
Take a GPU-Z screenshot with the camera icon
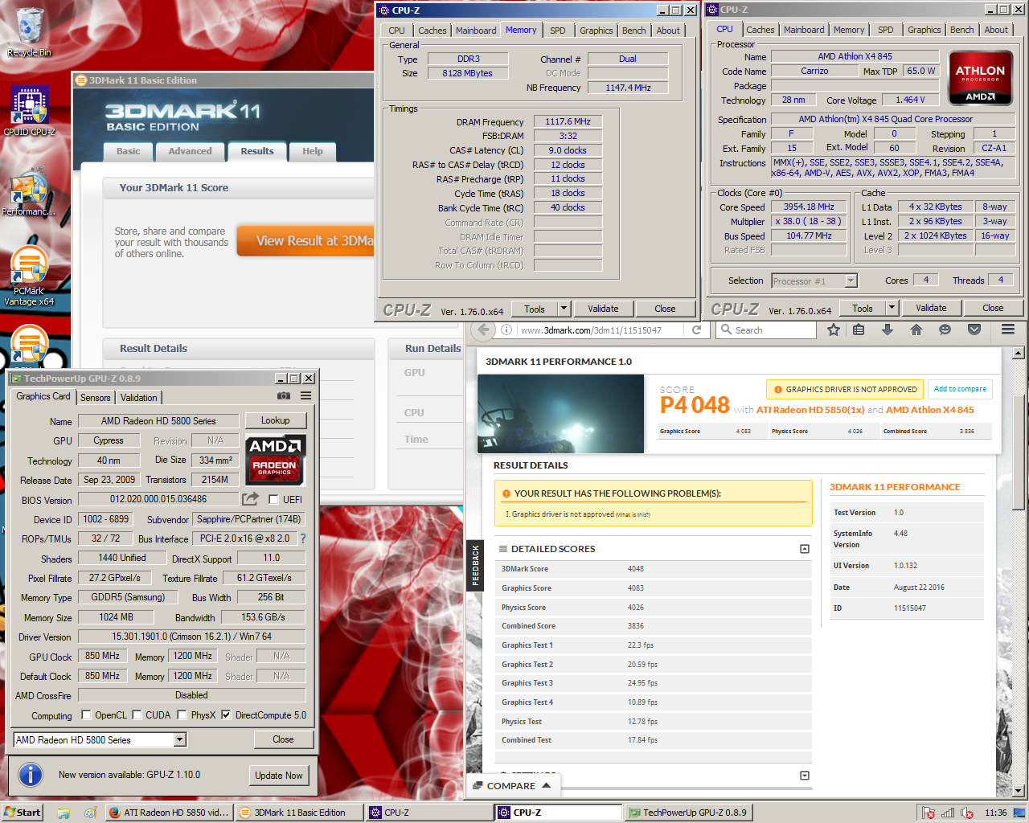tap(283, 396)
